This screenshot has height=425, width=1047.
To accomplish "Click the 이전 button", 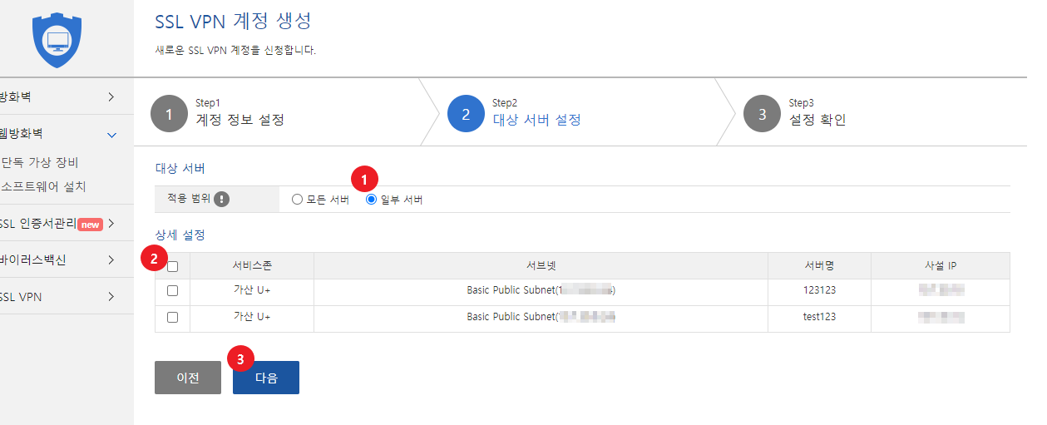I will [x=188, y=378].
